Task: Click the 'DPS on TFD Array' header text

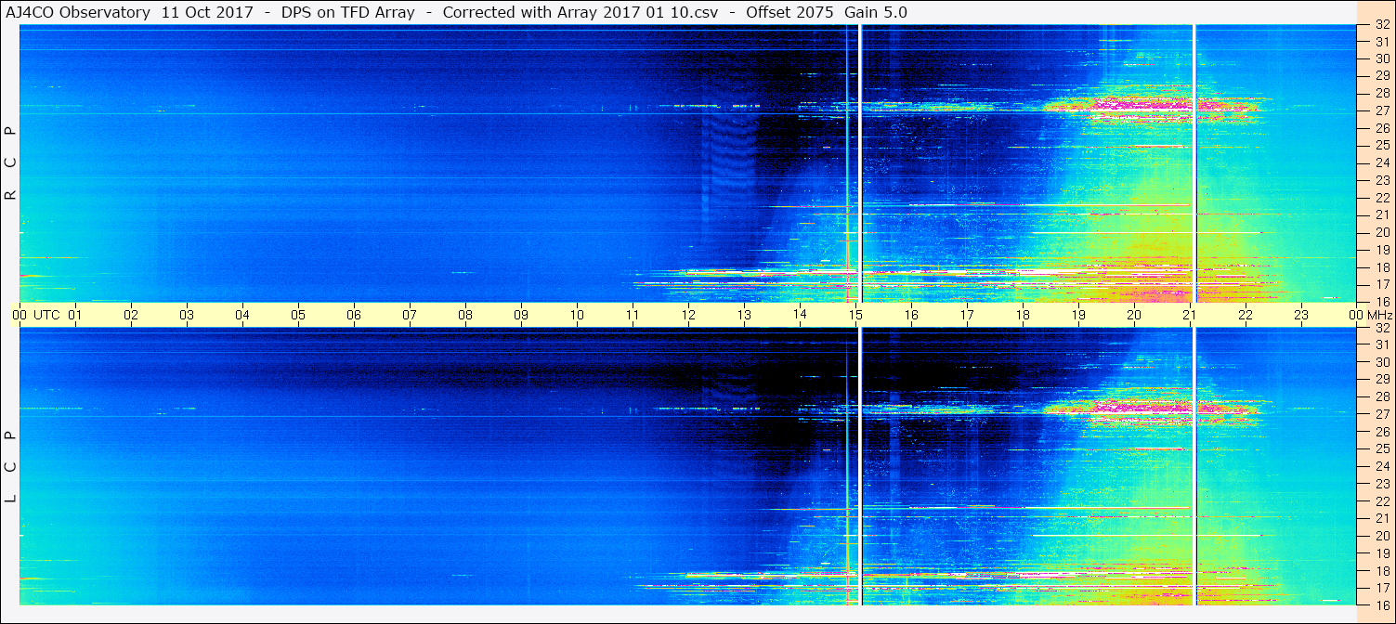Action: pyautogui.click(x=348, y=12)
